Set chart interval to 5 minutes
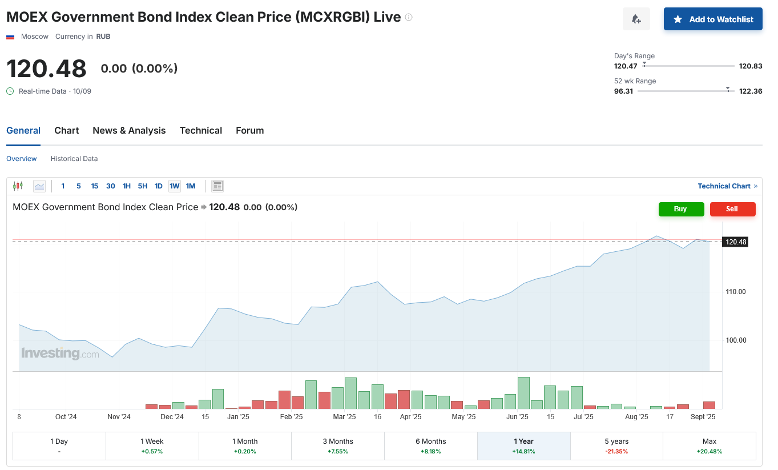 (79, 186)
